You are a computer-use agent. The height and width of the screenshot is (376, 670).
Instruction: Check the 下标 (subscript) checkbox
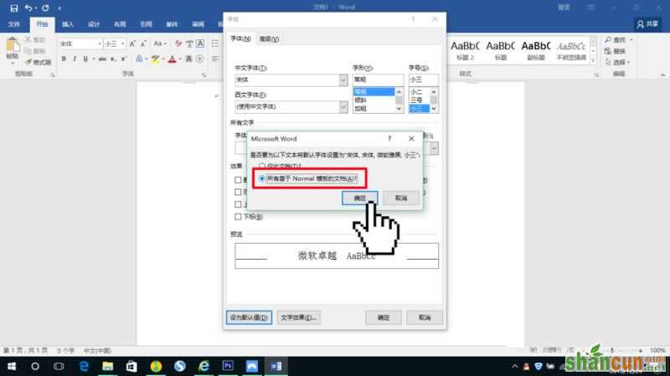[x=238, y=217]
